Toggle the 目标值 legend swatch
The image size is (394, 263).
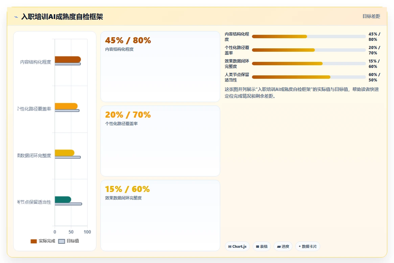(x=62, y=241)
